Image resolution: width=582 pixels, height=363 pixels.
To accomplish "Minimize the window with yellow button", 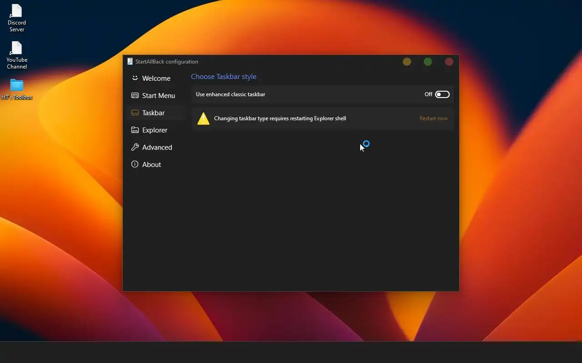I will (407, 62).
